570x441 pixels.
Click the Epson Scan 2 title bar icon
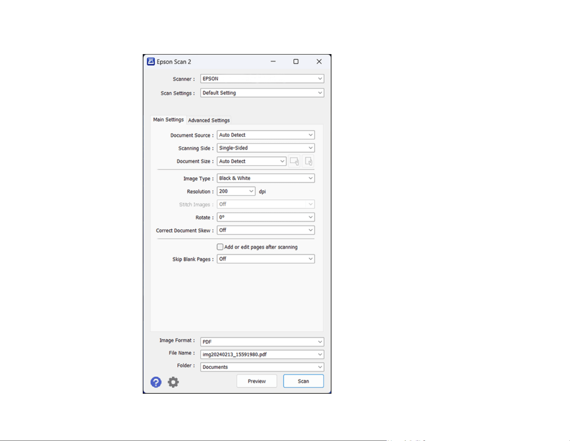(151, 62)
